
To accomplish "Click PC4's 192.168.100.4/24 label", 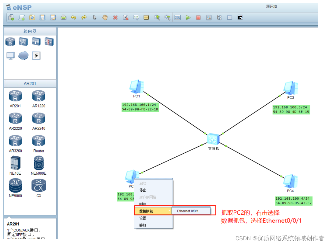I will 292,198.
